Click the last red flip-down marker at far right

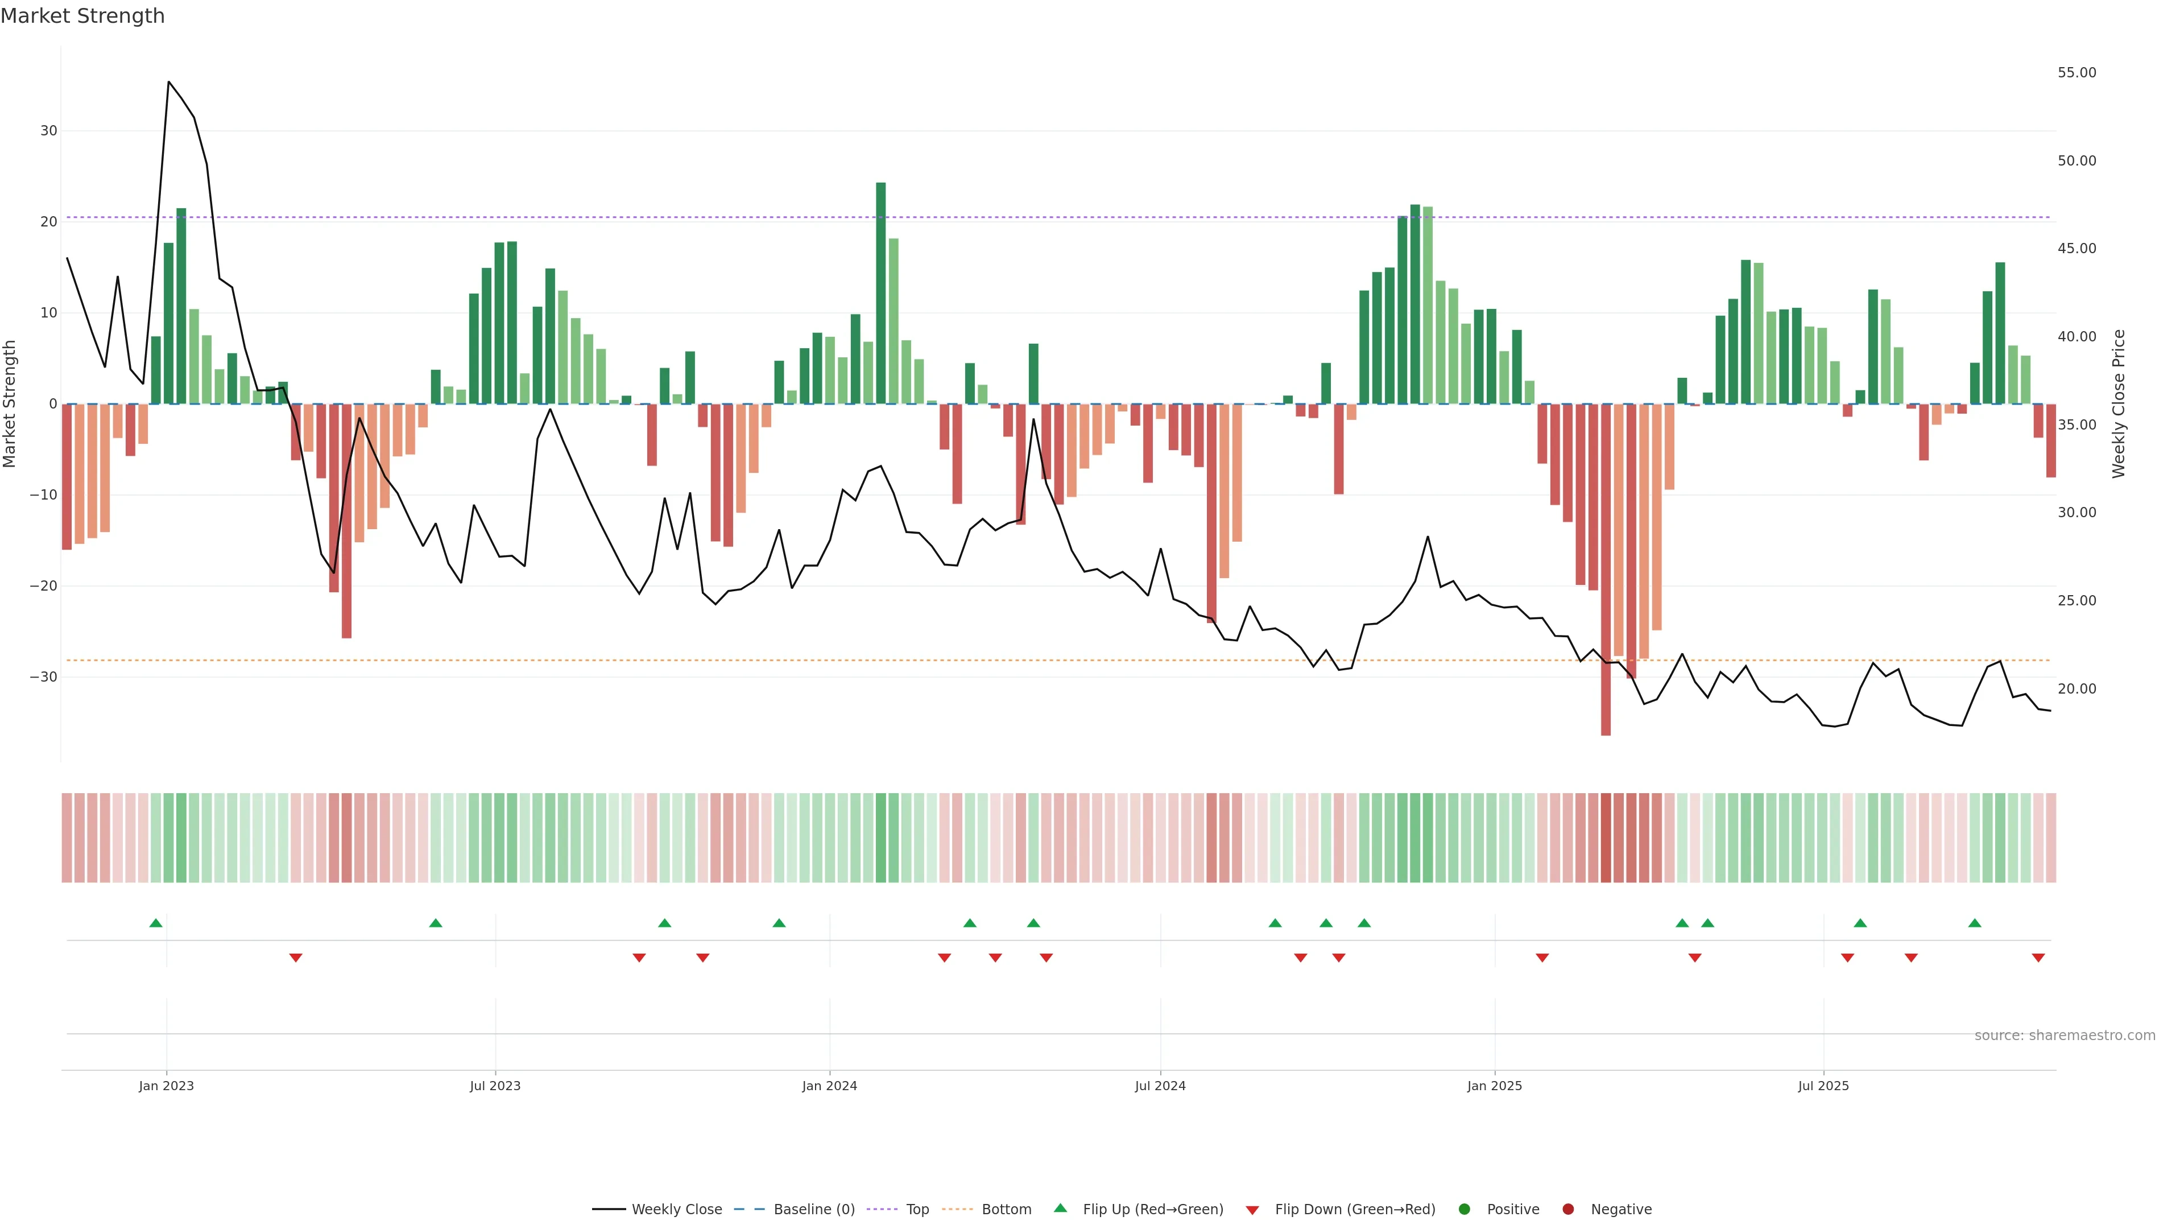2038,958
